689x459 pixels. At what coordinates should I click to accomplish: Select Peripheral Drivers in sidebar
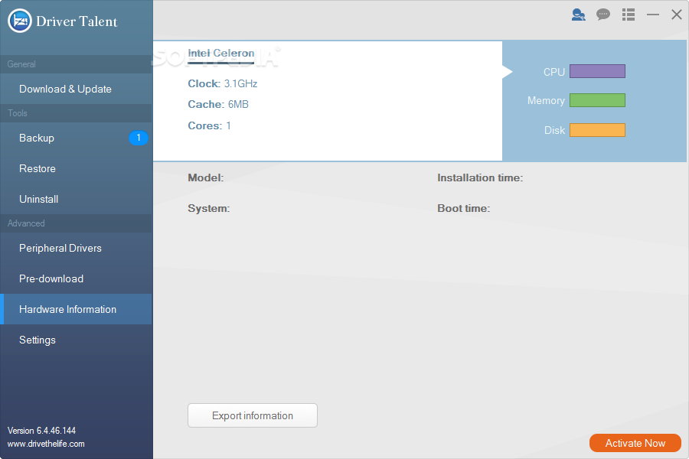pyautogui.click(x=77, y=248)
